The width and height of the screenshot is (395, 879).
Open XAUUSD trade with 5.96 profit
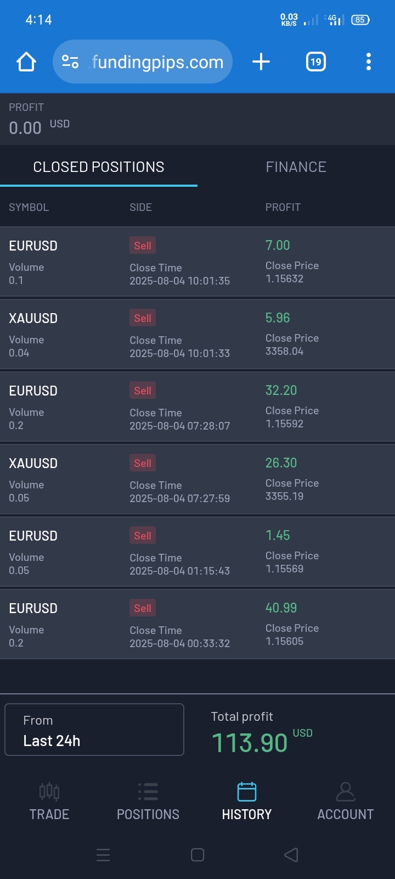tap(198, 335)
